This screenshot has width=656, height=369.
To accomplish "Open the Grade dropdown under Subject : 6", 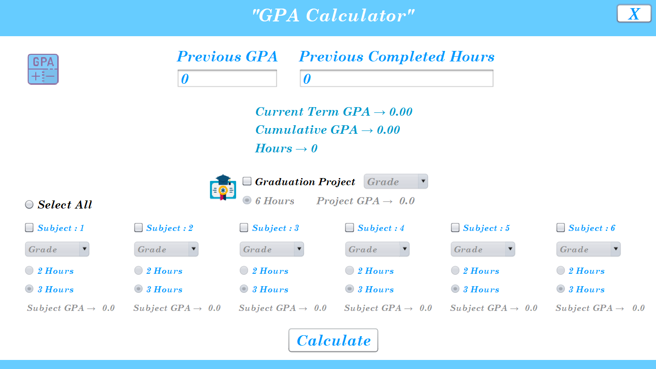I will click(588, 249).
